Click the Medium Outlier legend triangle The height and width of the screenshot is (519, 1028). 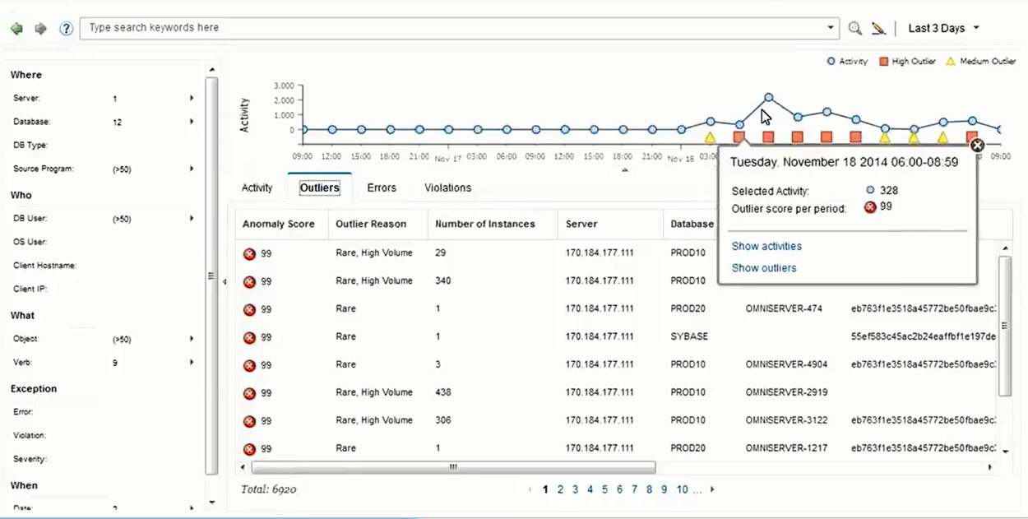(x=951, y=61)
